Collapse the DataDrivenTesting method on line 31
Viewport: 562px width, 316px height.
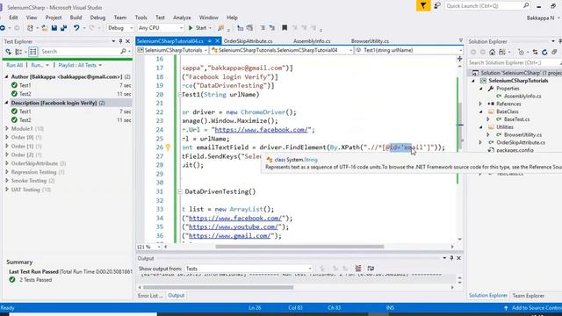(x=180, y=191)
